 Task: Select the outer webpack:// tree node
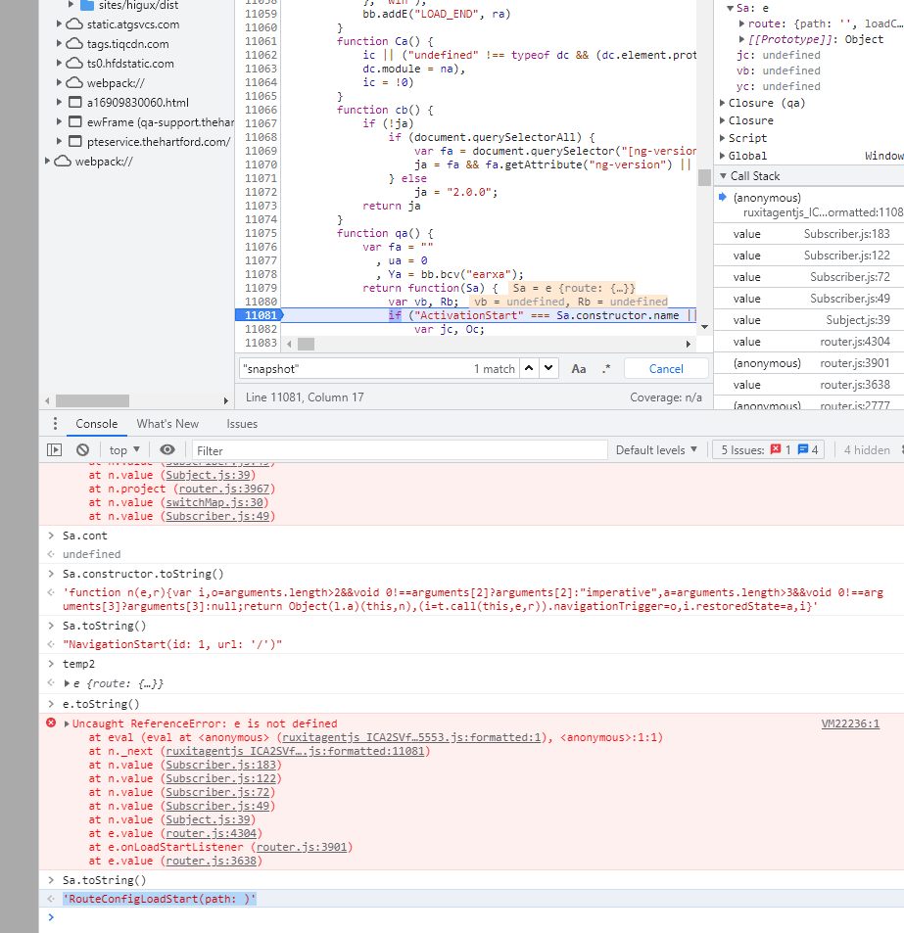104,162
